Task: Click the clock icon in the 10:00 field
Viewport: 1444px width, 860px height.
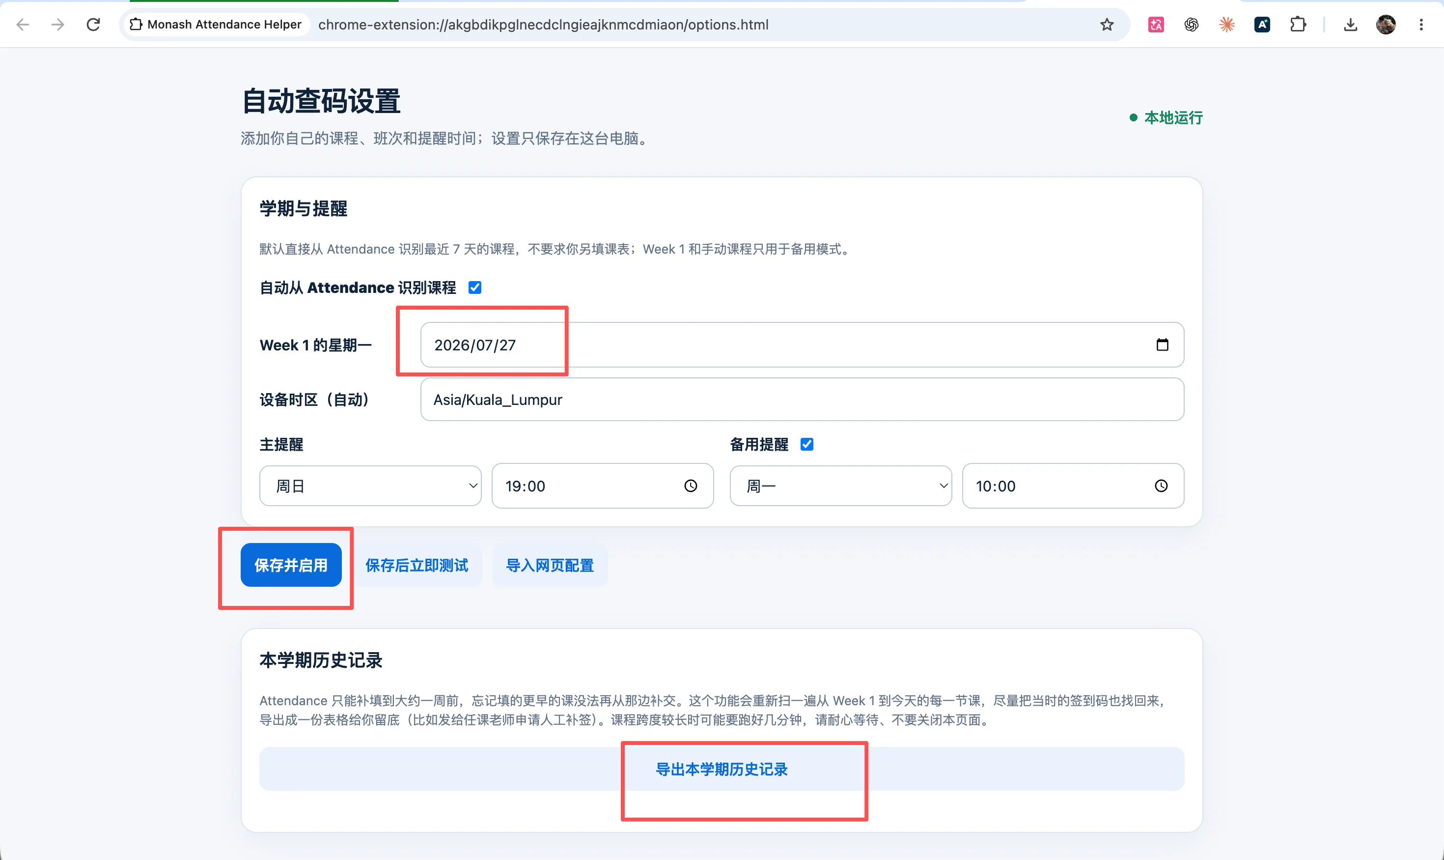Action: point(1161,486)
